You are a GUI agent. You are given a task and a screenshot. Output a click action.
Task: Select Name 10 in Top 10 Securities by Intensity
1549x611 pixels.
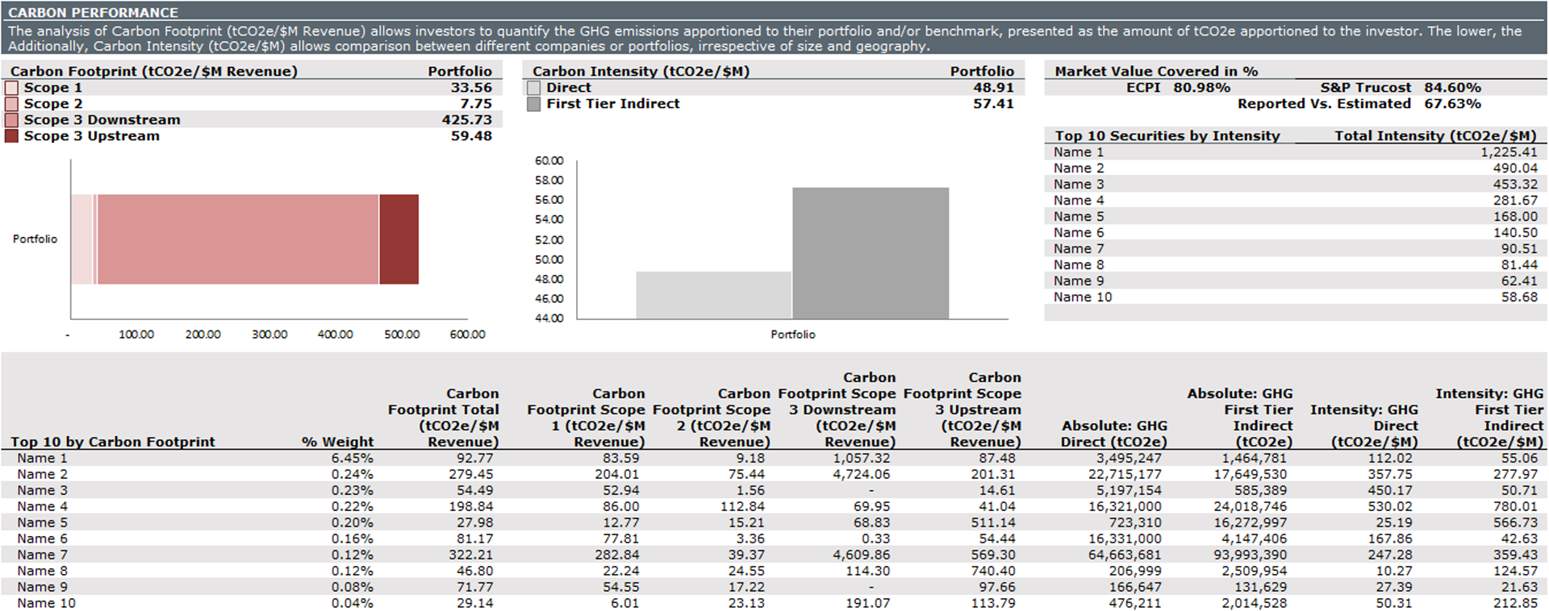click(x=1083, y=297)
